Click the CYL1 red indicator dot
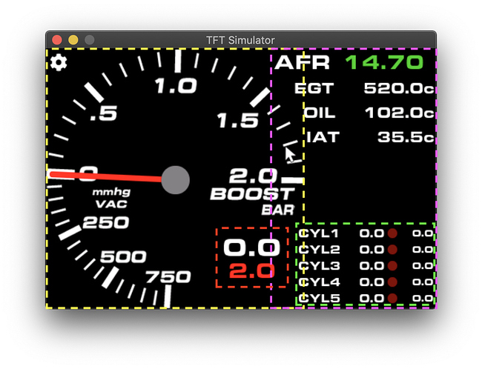The height and width of the screenshot is (369, 482). [x=392, y=233]
